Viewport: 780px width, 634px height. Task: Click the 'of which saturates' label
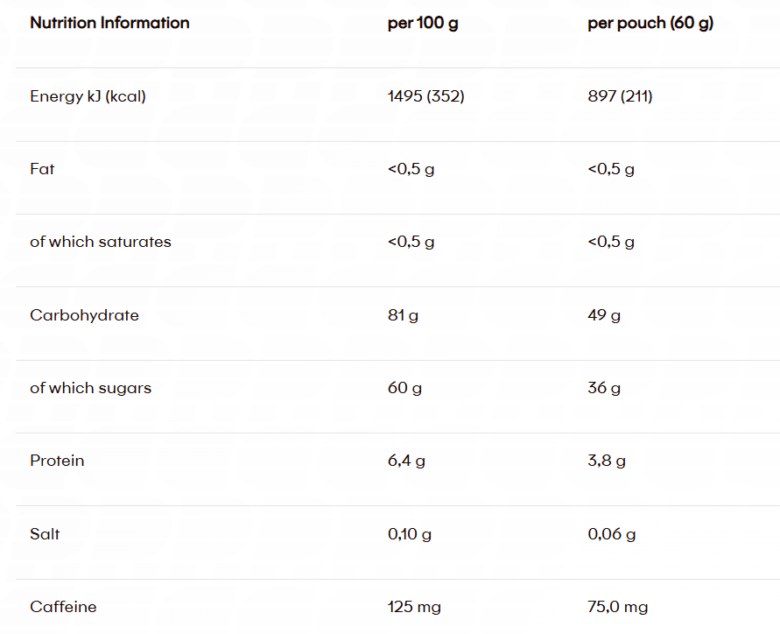[x=101, y=242]
